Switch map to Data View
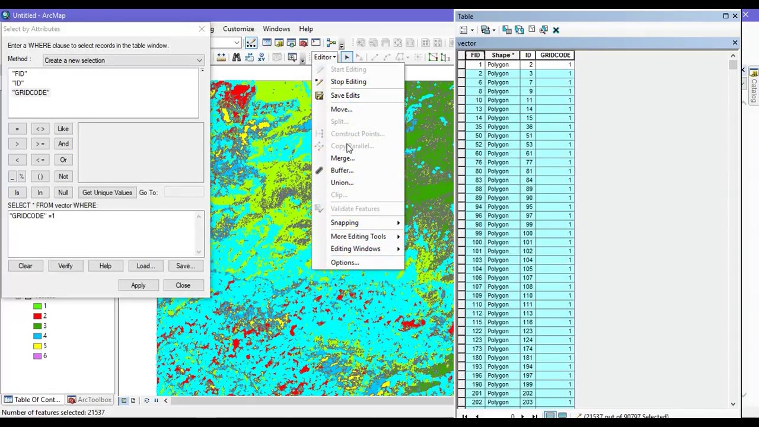Image resolution: width=759 pixels, height=427 pixels. 124,400
